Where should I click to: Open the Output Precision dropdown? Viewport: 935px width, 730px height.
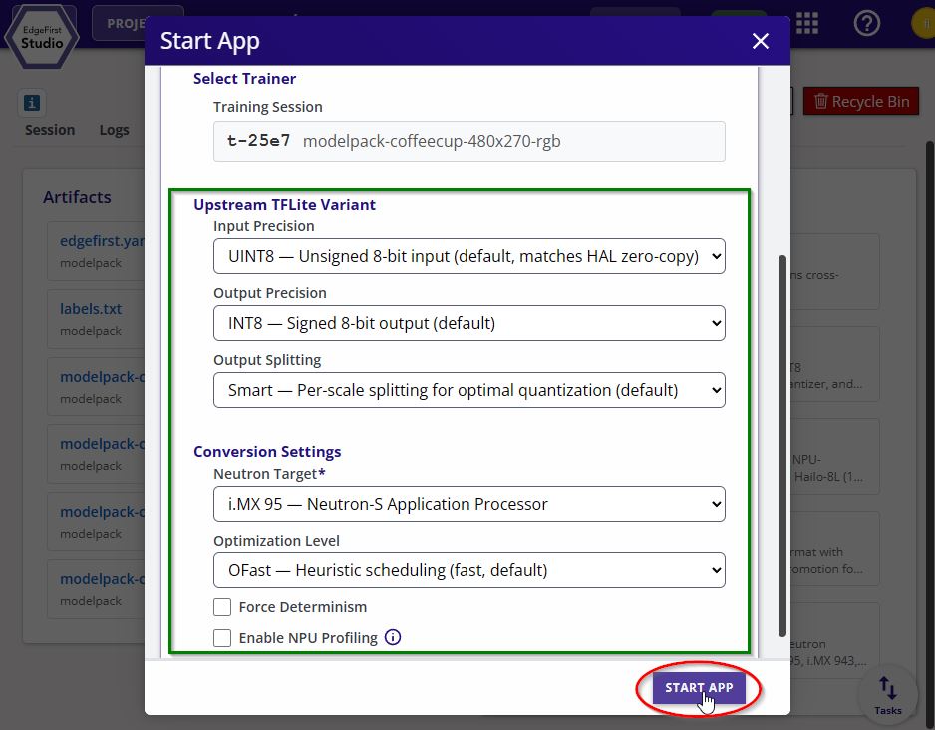(469, 323)
